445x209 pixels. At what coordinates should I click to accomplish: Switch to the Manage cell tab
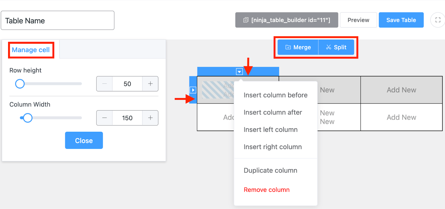(31, 50)
